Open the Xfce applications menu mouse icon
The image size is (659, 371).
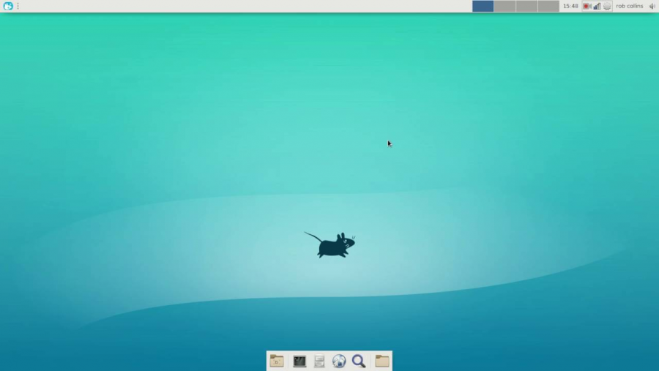pos(8,6)
